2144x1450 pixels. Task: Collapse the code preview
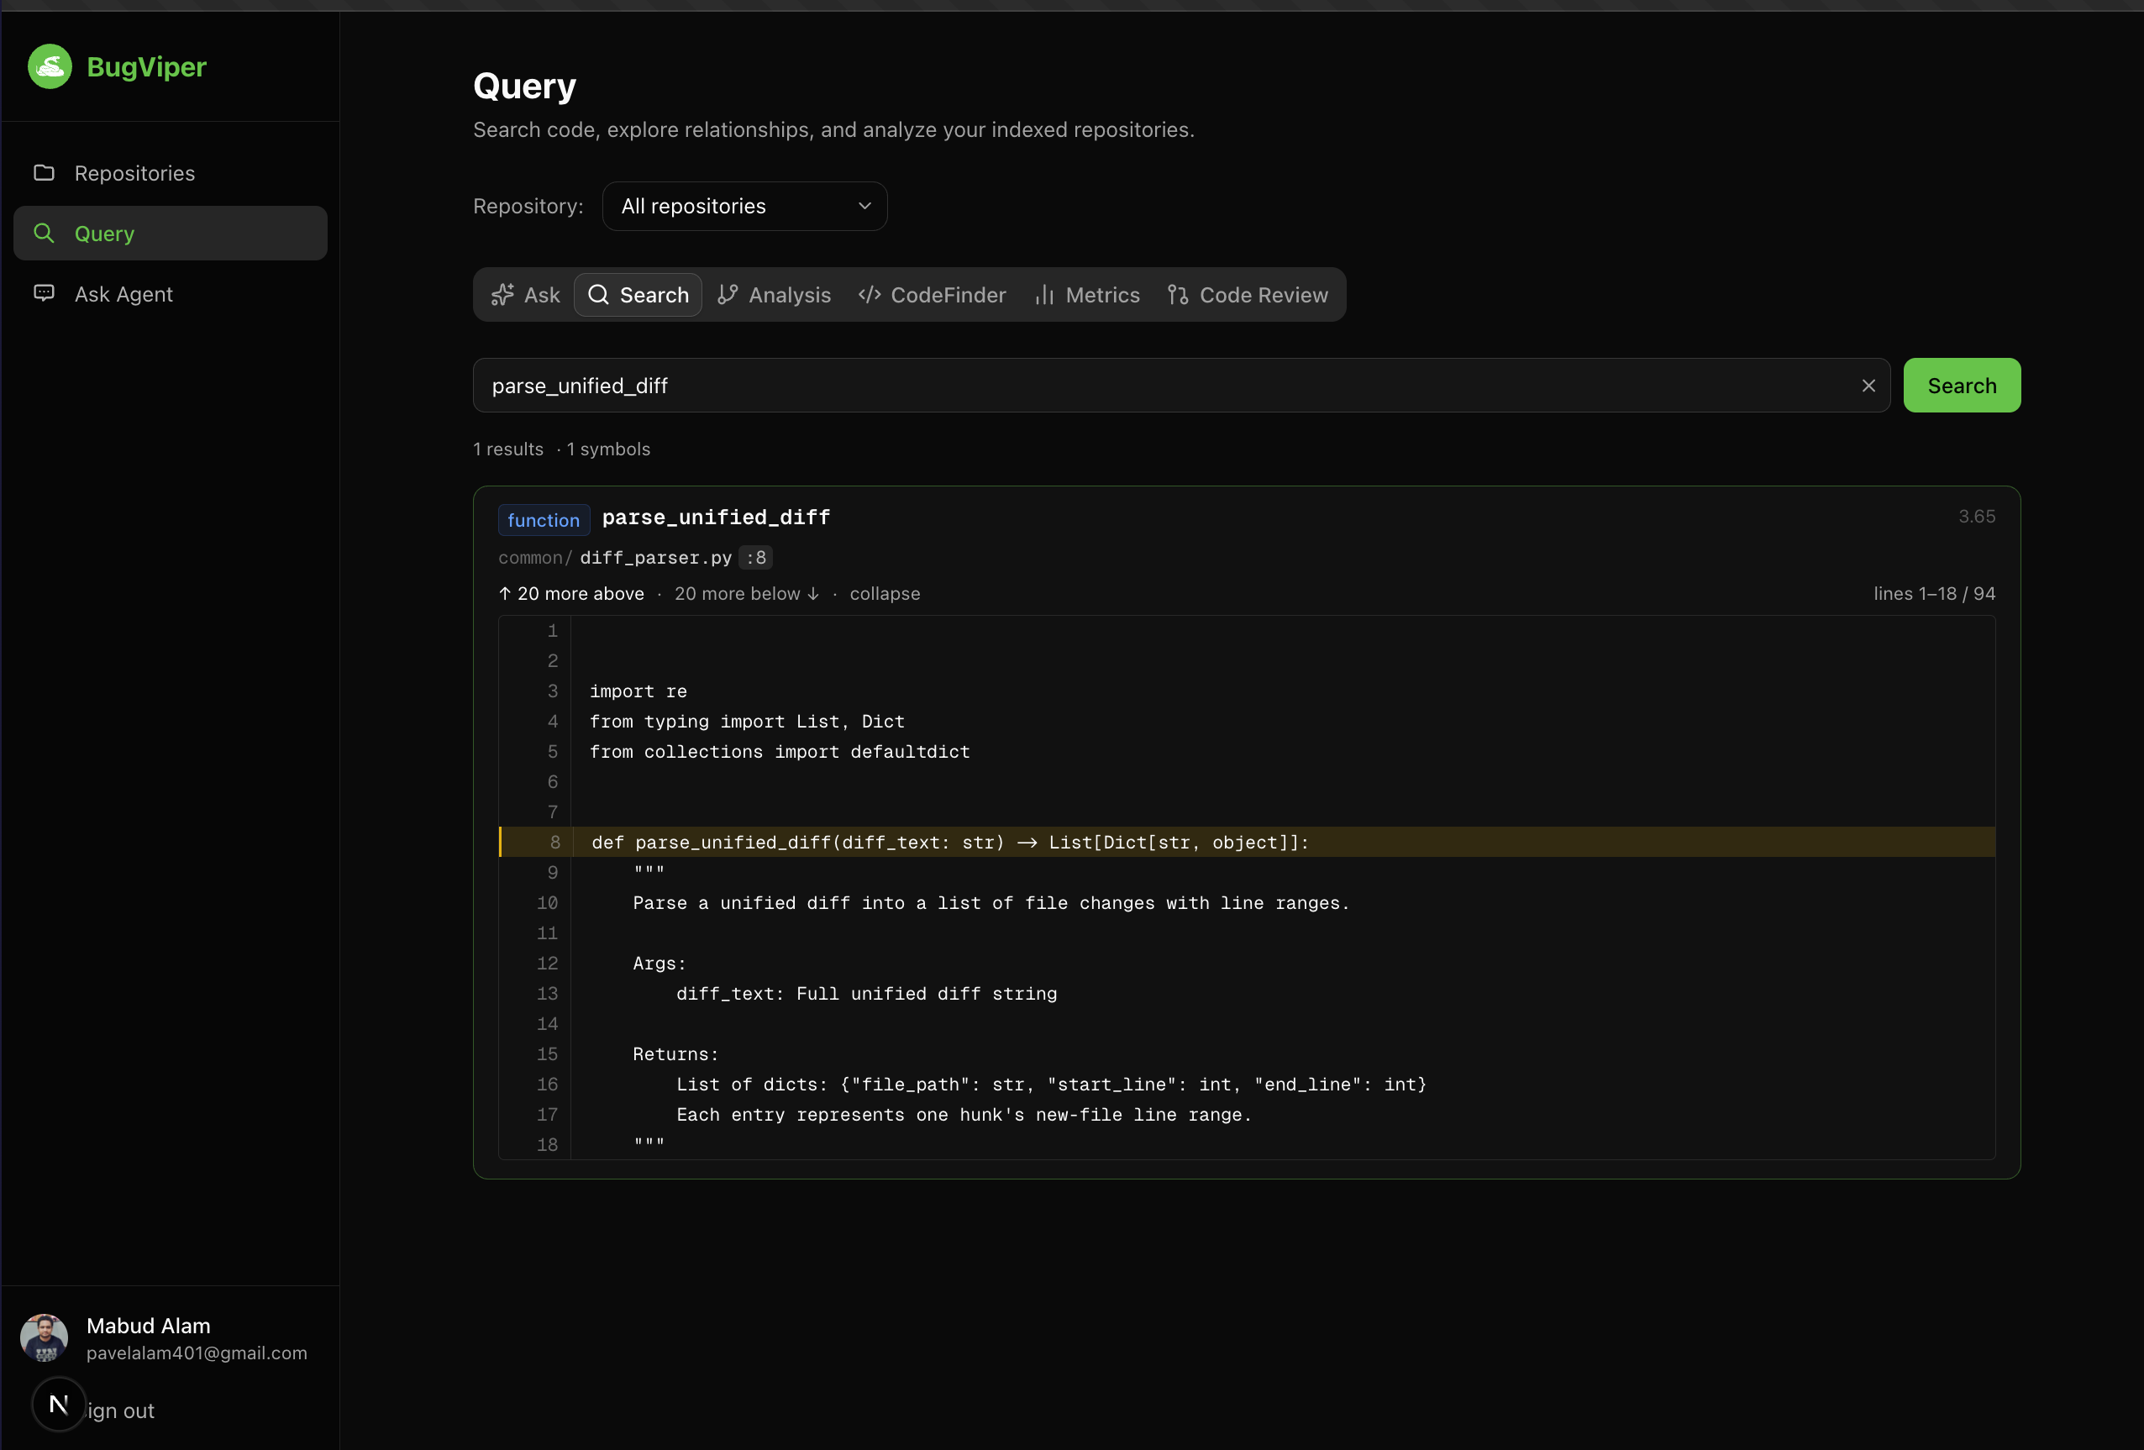coord(884,593)
